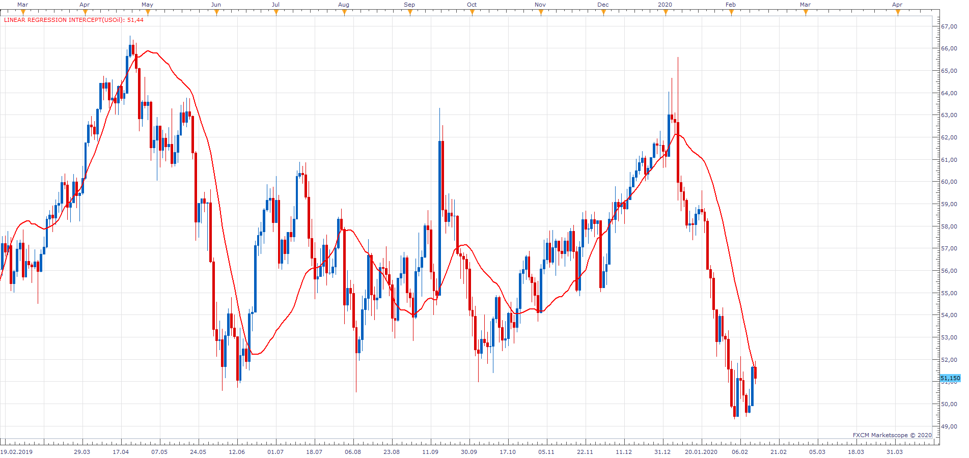Click the 59,00 price axis label
This screenshot has width=969, height=458.
click(949, 204)
